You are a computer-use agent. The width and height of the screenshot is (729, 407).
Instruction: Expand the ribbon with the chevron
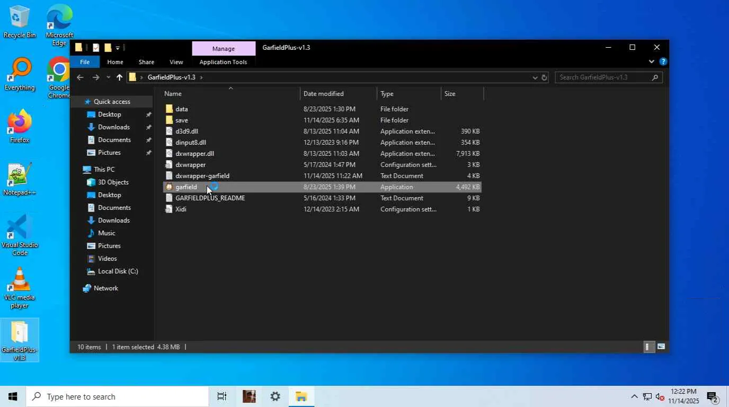pyautogui.click(x=652, y=61)
